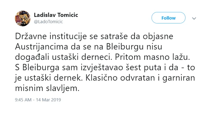Visit the @LadoTomicic handle link
Screen dimensions: 210x115
[x=48, y=22]
